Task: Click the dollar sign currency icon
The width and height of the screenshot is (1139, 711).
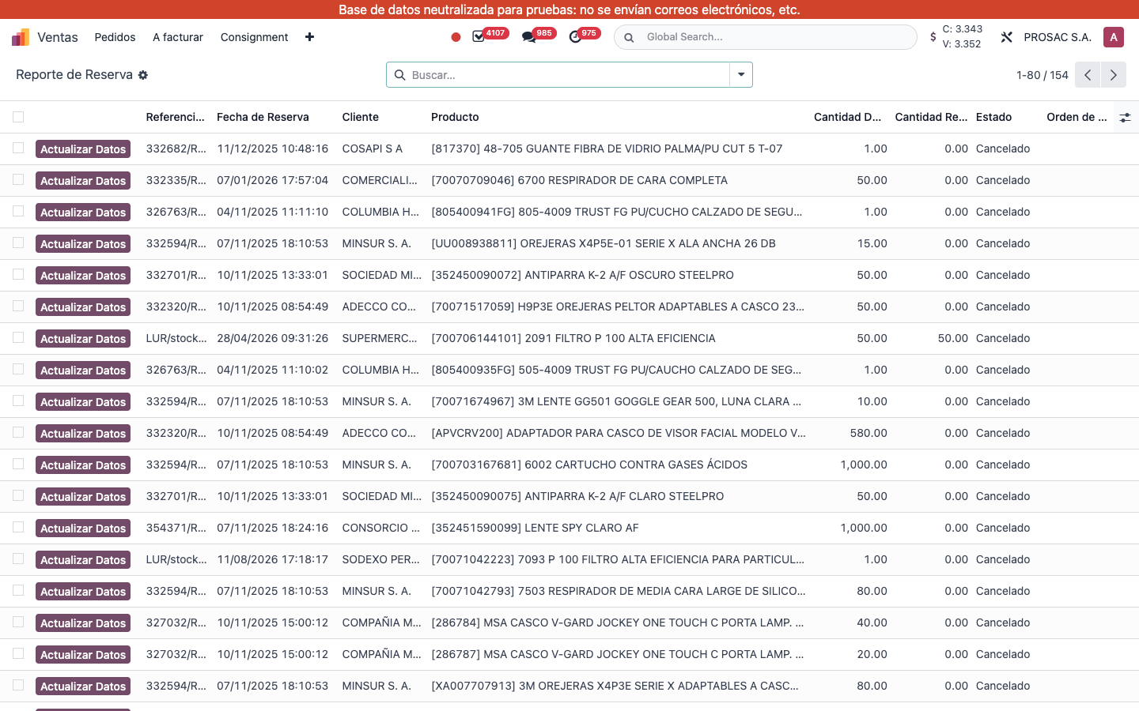Action: point(933,37)
